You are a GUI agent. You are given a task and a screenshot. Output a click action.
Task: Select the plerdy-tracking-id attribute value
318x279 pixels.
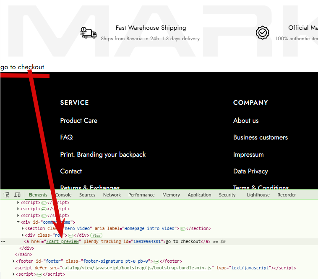147,242
